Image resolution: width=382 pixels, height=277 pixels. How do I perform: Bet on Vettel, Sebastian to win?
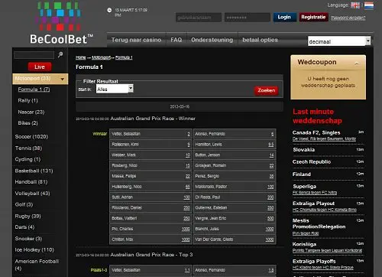[x=151, y=134]
